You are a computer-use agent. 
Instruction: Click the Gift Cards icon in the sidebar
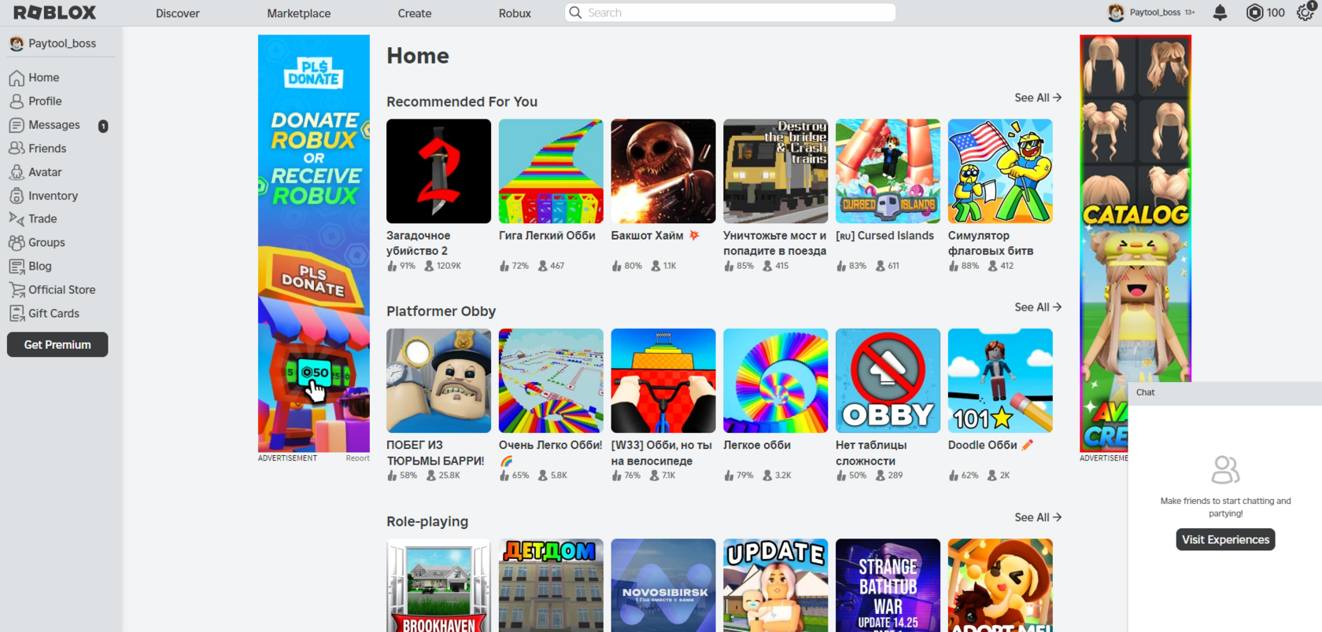coord(17,313)
